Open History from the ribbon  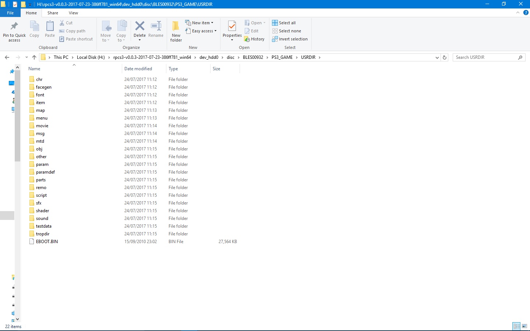coord(254,39)
